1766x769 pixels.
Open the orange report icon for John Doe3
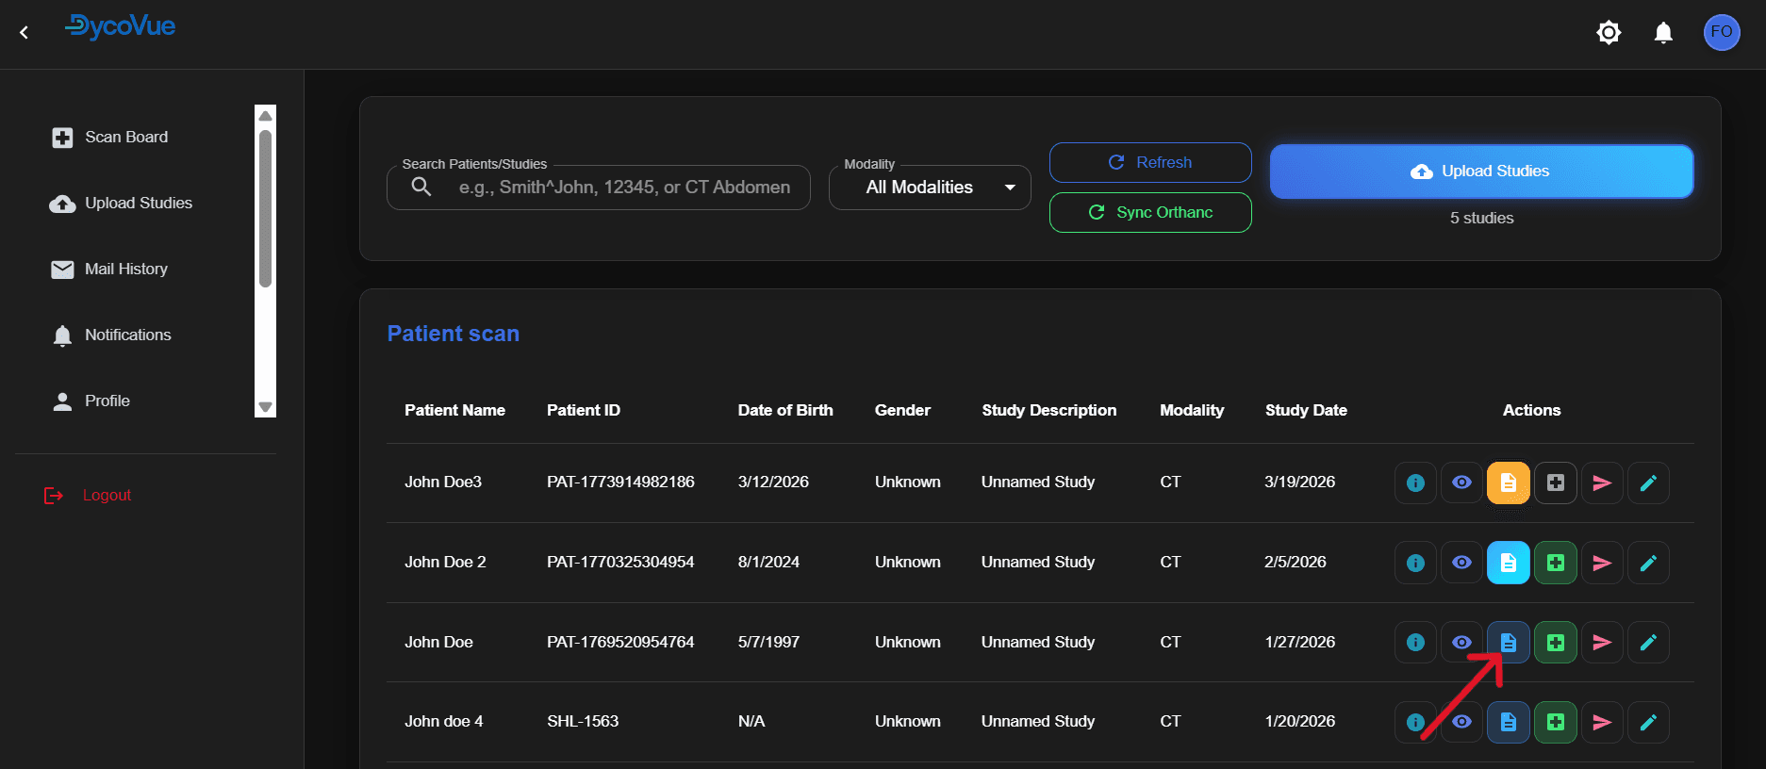pyautogui.click(x=1509, y=483)
